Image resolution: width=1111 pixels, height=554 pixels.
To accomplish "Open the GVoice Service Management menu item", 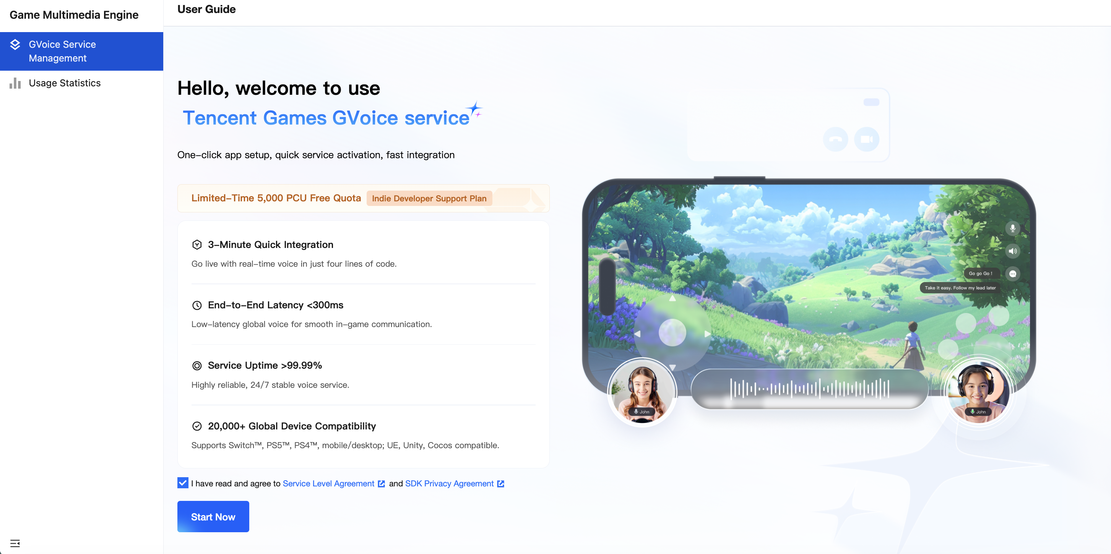I will pos(62,51).
